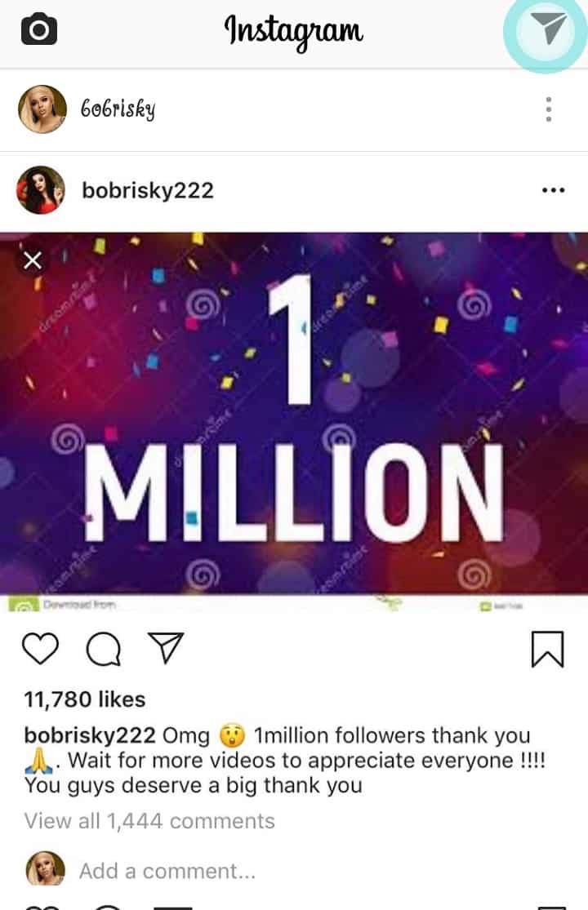Like the post with the heart icon
The width and height of the screenshot is (588, 910).
point(40,649)
